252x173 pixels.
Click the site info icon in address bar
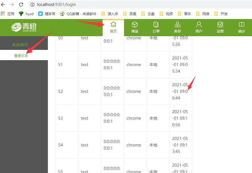(32, 5)
